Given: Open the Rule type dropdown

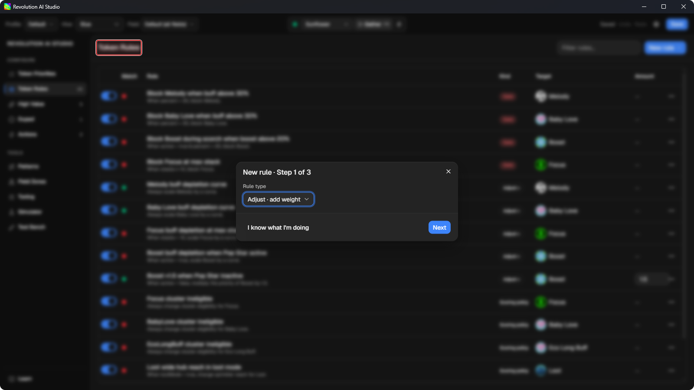Looking at the screenshot, I should click(278, 199).
